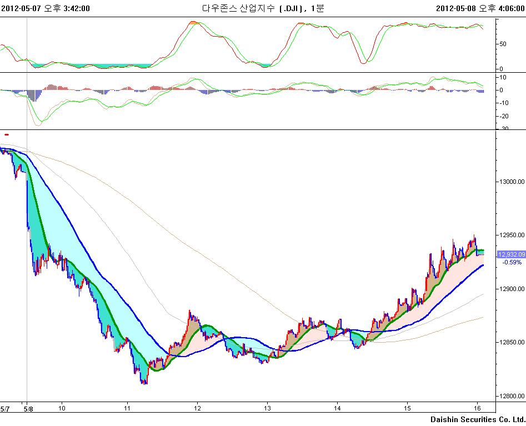Click the 12850.00 price axis label

(511, 343)
